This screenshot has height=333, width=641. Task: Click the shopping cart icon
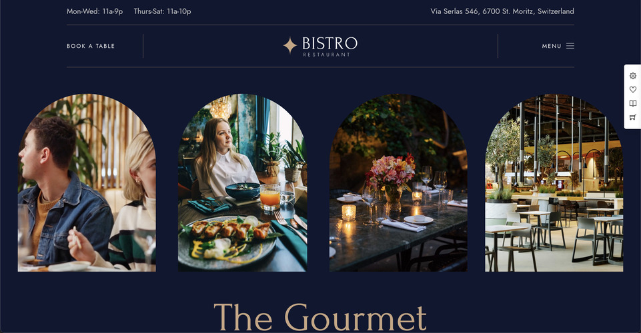(x=632, y=117)
